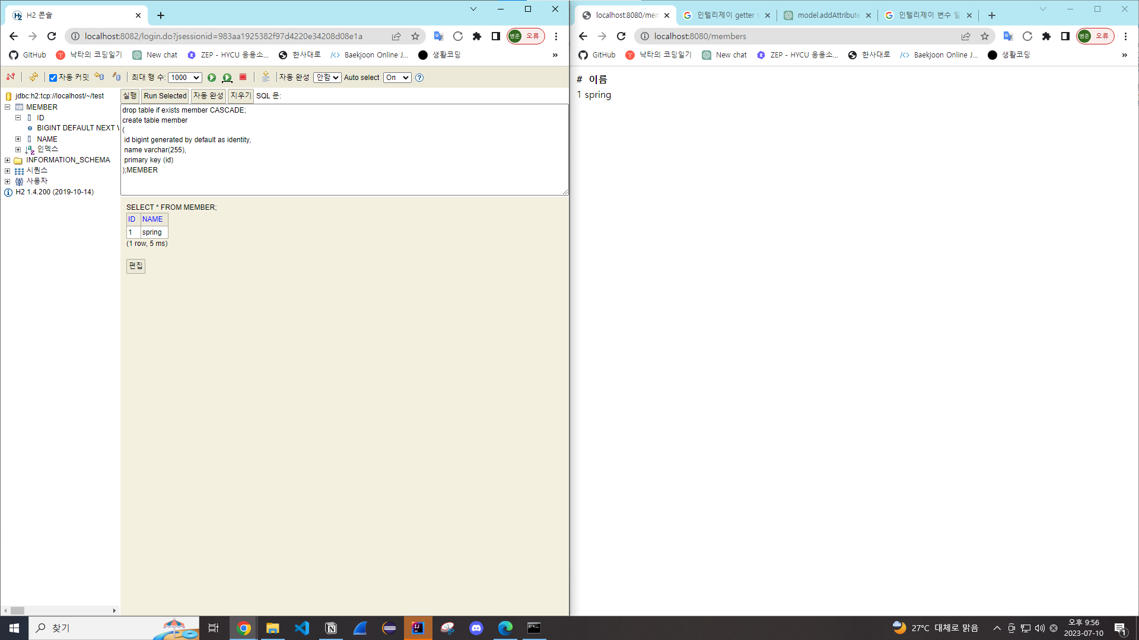Open the Auto select On dropdown
Screen dimensions: 1139x640
[397, 78]
